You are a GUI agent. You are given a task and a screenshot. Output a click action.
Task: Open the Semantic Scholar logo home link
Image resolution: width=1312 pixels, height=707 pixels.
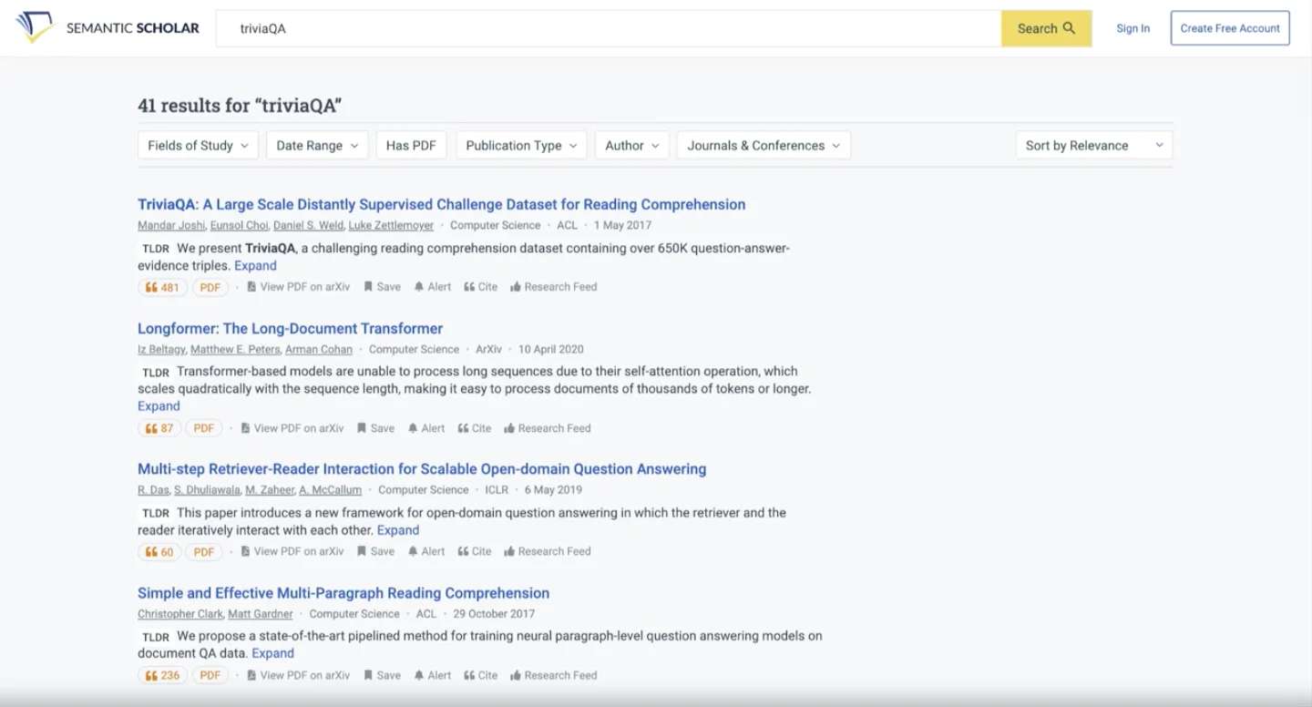108,28
